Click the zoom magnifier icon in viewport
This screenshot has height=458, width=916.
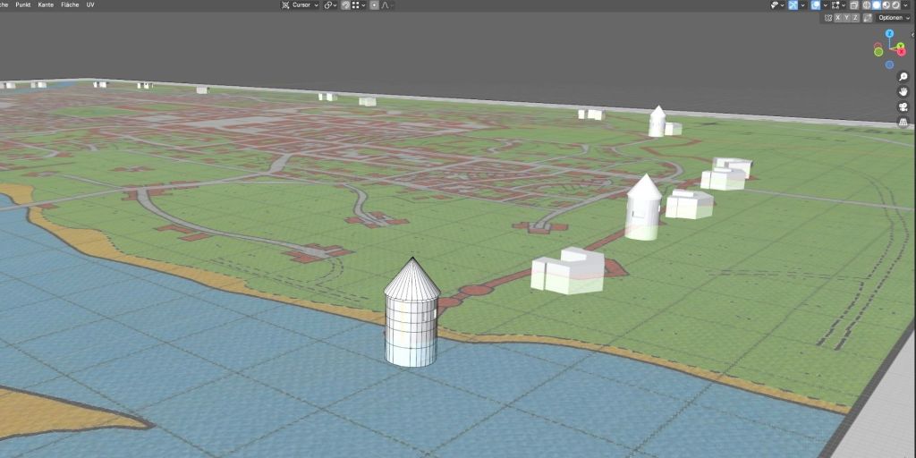(x=903, y=77)
